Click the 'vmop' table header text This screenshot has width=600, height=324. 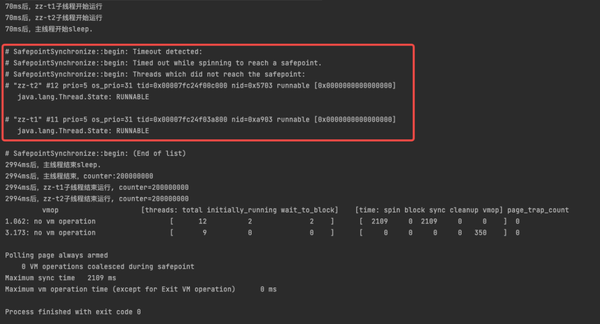pos(50,210)
